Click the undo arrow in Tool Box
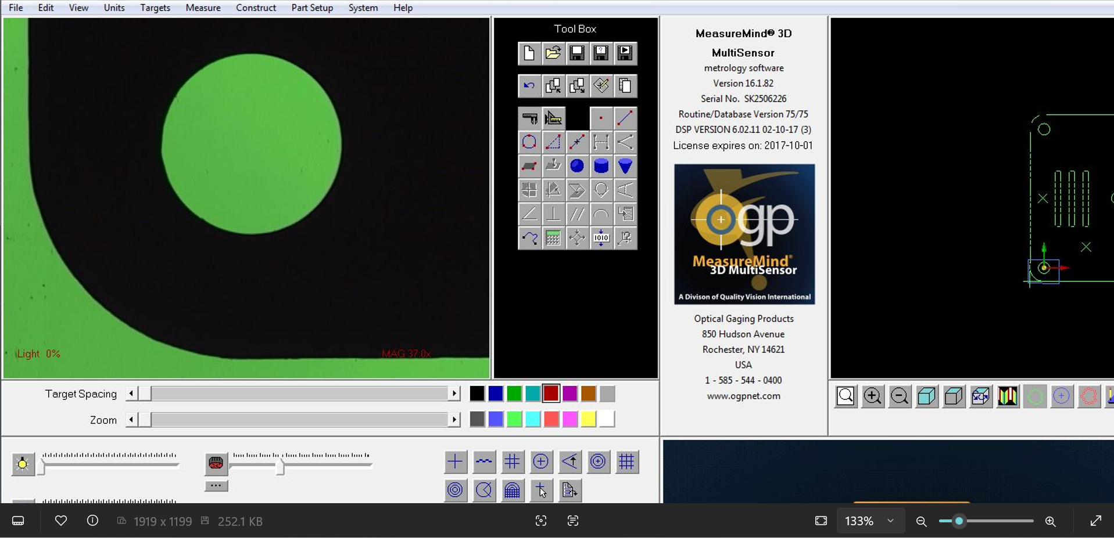Image resolution: width=1114 pixels, height=538 pixels. tap(529, 86)
